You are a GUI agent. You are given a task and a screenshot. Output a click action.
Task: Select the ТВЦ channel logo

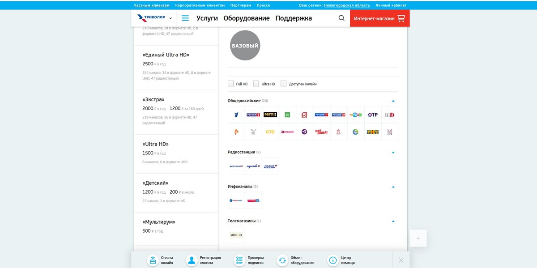[x=390, y=115]
